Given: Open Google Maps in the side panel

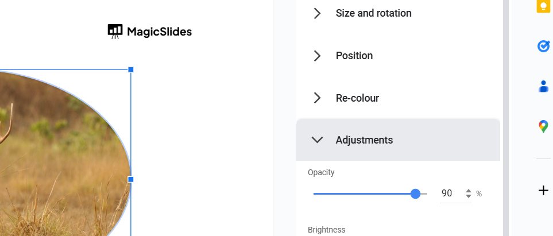Looking at the screenshot, I should (543, 126).
